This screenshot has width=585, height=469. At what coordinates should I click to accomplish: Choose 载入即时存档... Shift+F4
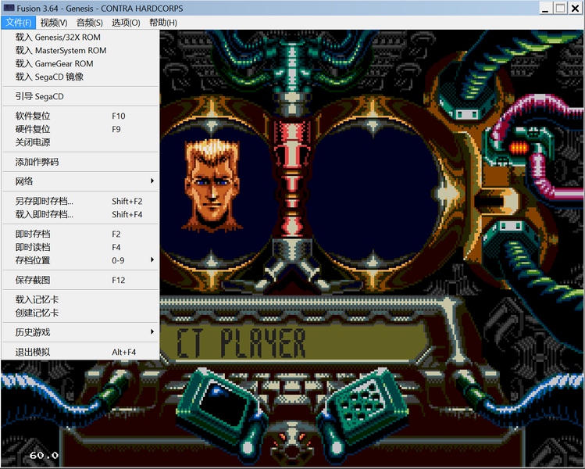(80, 214)
